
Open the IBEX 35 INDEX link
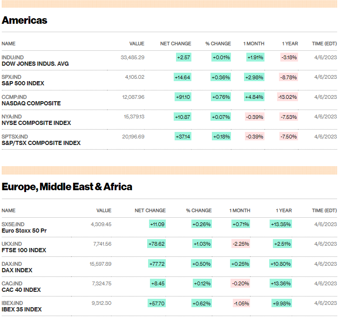pos(21,310)
